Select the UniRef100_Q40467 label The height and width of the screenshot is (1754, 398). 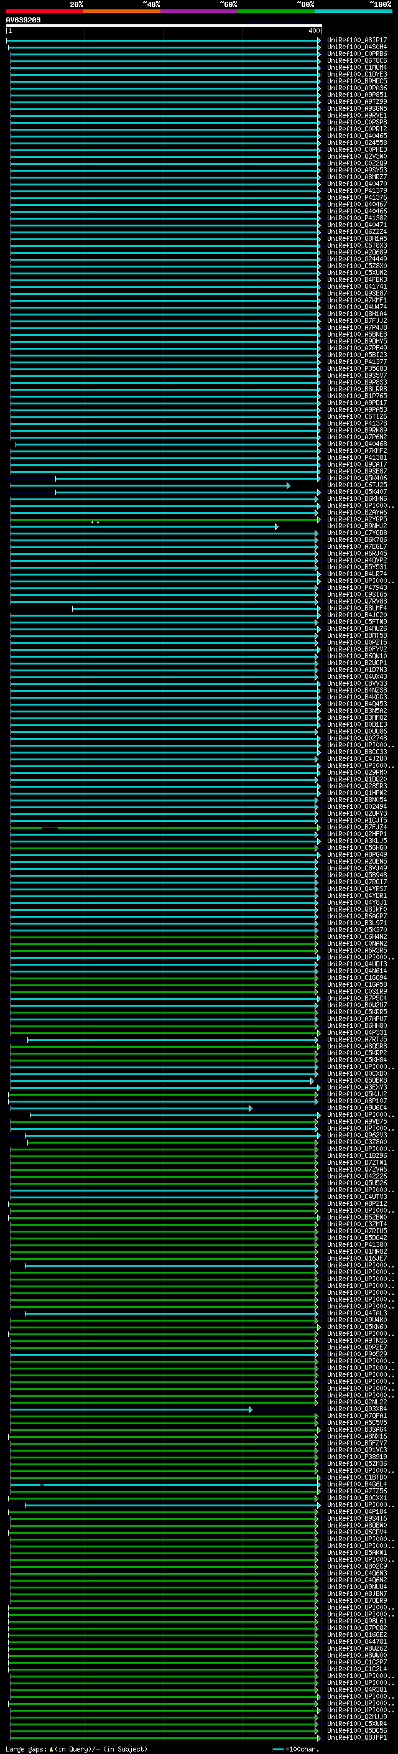point(357,204)
